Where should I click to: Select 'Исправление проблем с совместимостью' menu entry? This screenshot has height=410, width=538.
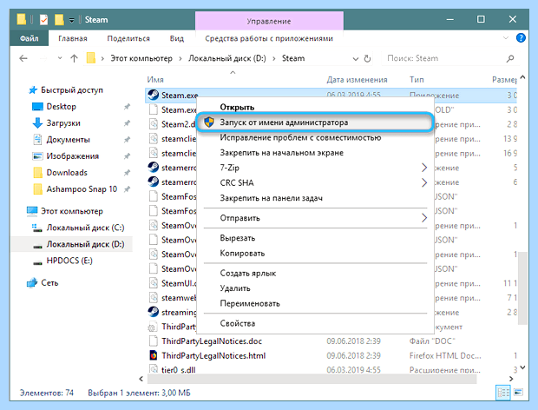[x=300, y=137]
